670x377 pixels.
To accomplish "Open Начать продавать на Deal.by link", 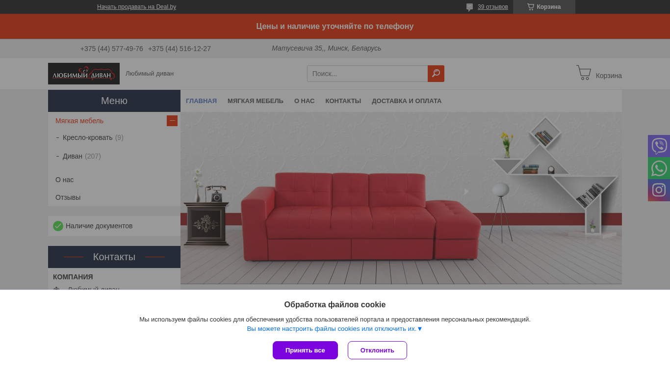I will (136, 7).
